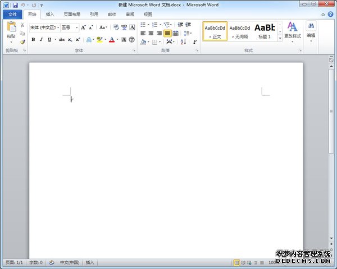The height and width of the screenshot is (269, 337).
Task: Apply character border icon A
Action: click(x=132, y=27)
